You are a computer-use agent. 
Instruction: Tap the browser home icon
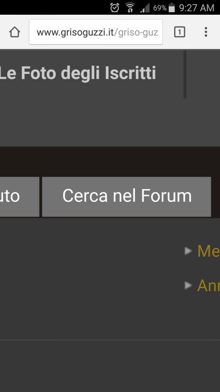pos(15,32)
